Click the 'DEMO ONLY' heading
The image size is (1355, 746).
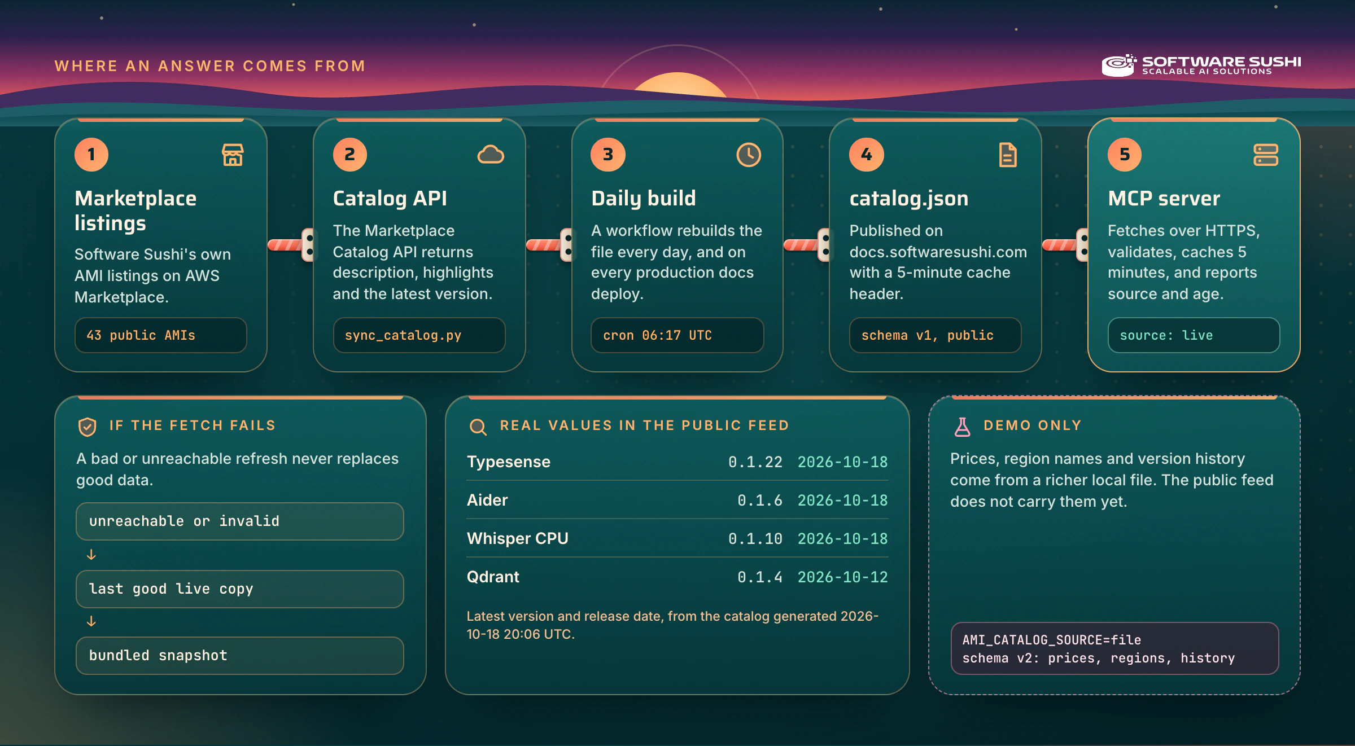[1033, 425]
